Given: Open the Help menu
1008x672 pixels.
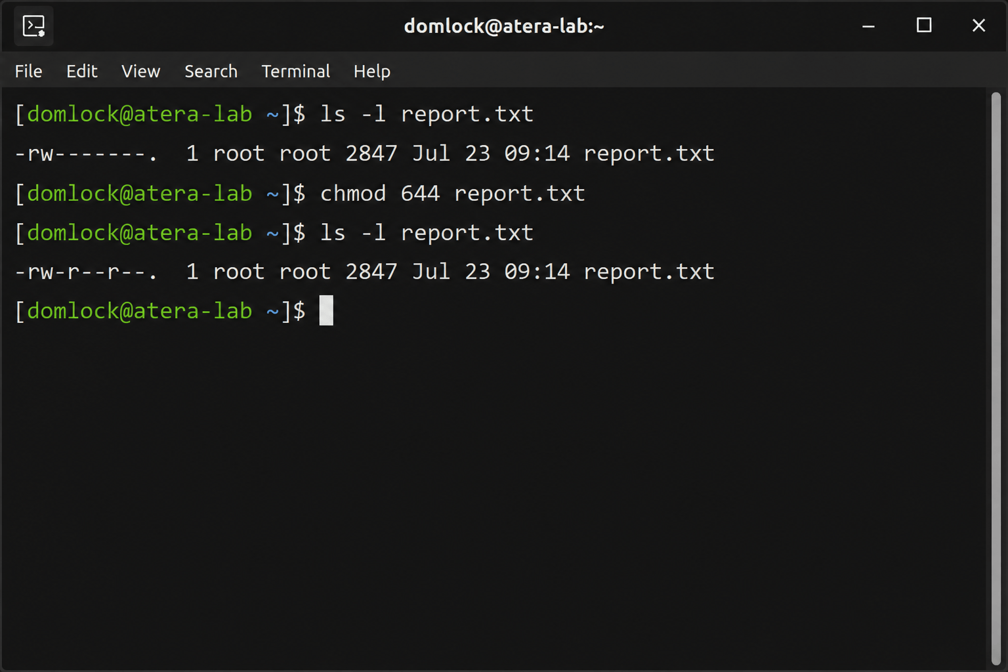Looking at the screenshot, I should point(372,71).
